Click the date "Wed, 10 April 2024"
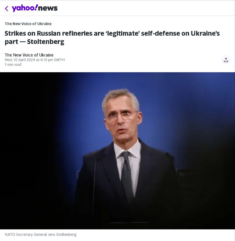235x241 pixels. coord(20,60)
